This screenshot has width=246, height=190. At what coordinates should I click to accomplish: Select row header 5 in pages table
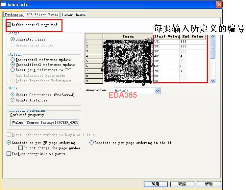[x=94, y=61]
